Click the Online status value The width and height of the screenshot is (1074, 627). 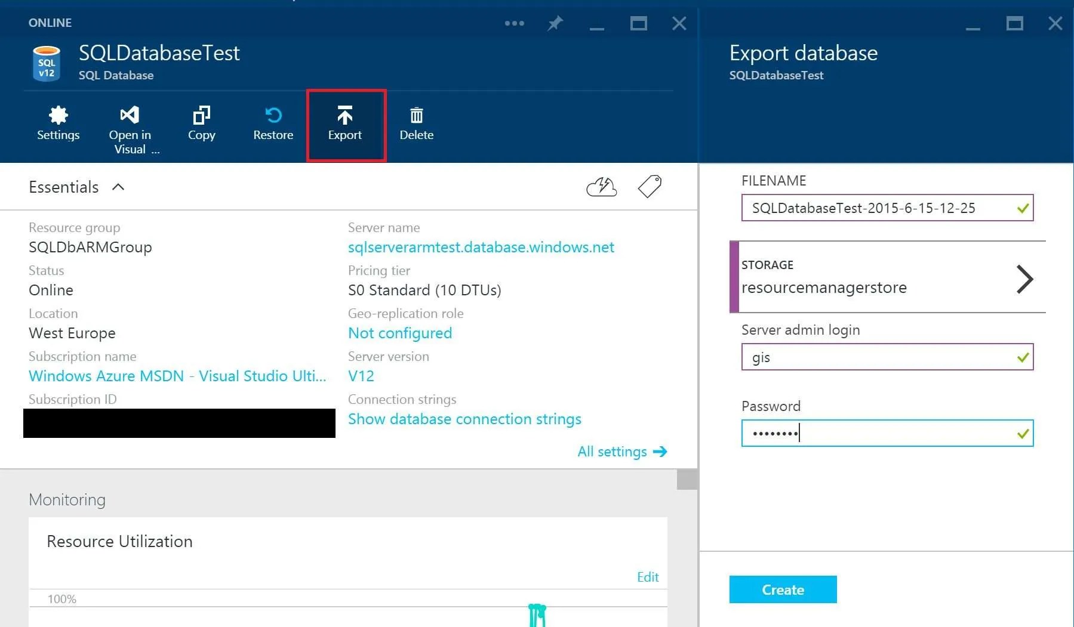point(51,290)
